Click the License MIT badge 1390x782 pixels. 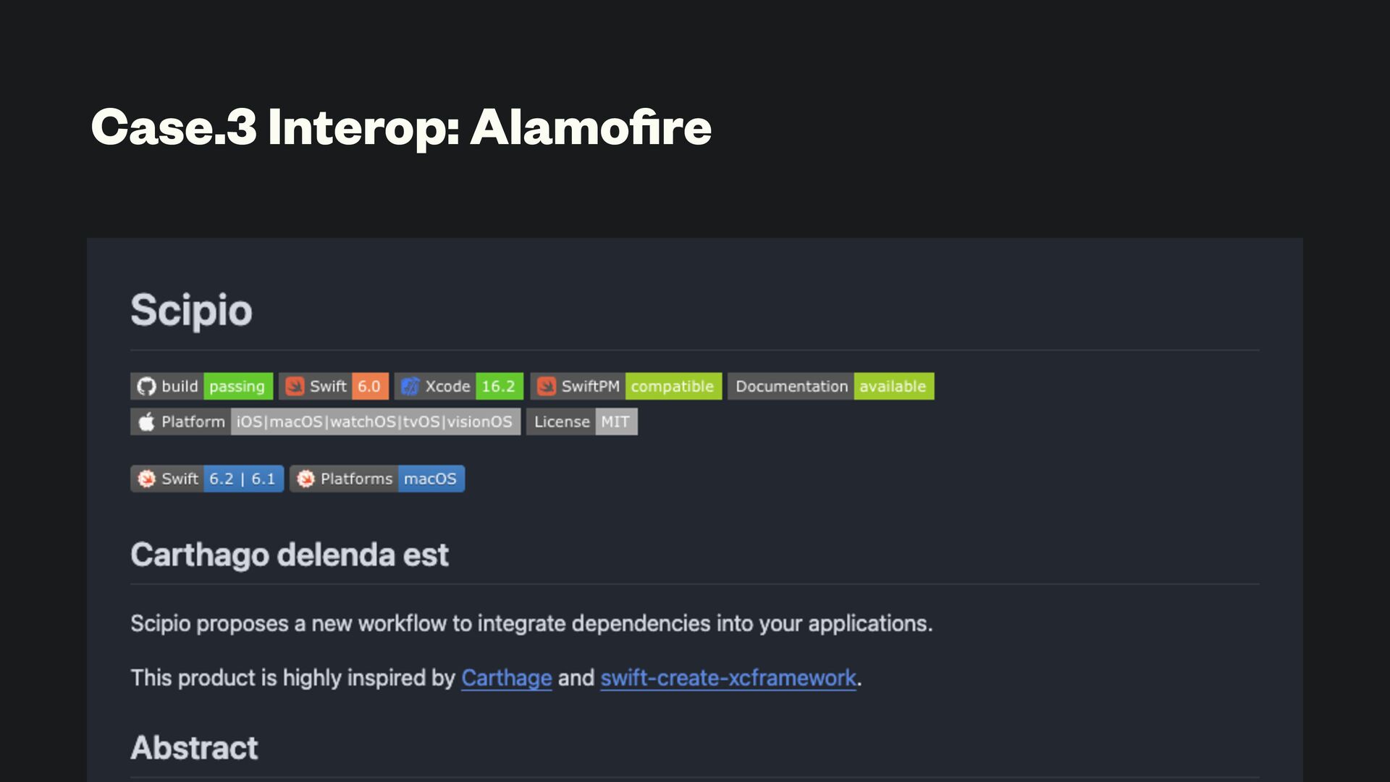tap(581, 422)
